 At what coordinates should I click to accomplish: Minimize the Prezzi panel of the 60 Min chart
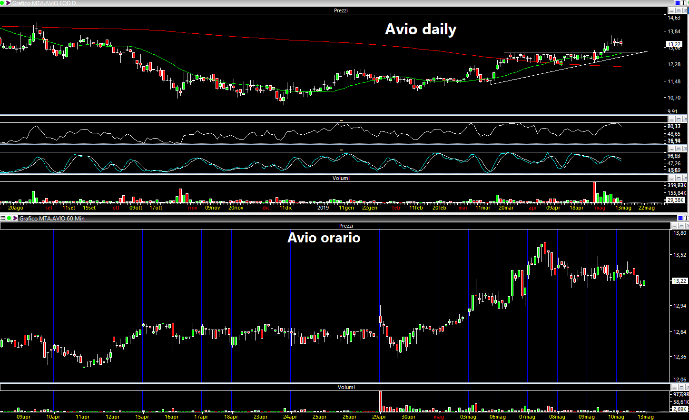click(x=674, y=226)
